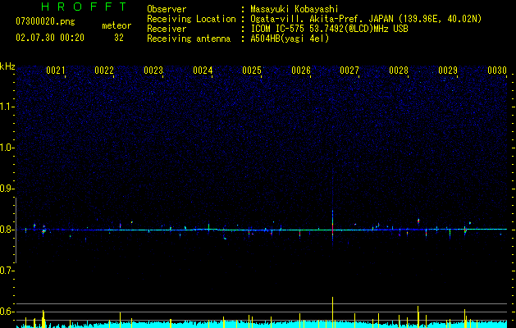Screen dimensions: 516x328
Task: Click the Ogata-vill. Akita-Pref. JAPAN location text
Action: pos(366,19)
